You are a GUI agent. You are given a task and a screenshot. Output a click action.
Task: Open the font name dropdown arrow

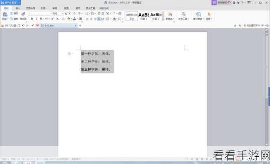[51, 14]
